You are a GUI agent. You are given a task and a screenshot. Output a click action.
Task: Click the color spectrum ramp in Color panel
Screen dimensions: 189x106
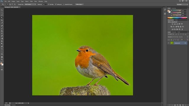[177, 18]
